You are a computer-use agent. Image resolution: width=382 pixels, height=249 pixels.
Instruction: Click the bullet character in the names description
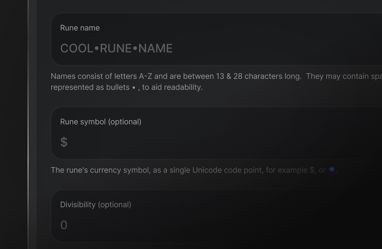pos(134,88)
